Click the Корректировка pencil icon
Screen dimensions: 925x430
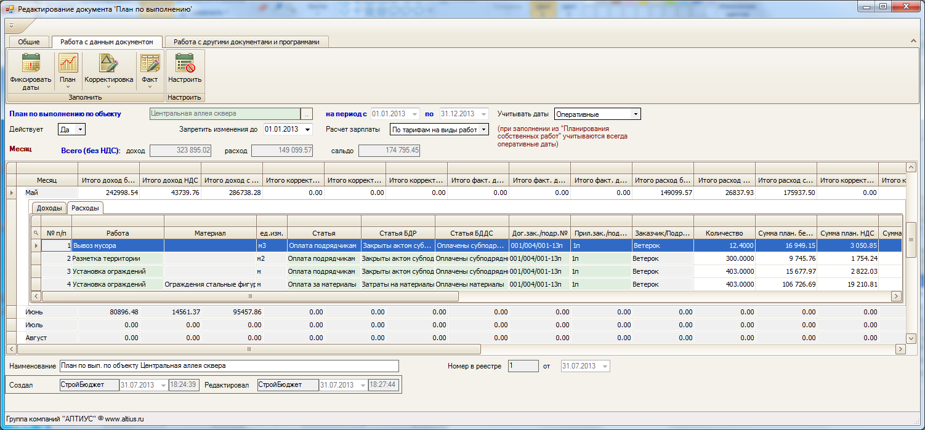coord(108,63)
